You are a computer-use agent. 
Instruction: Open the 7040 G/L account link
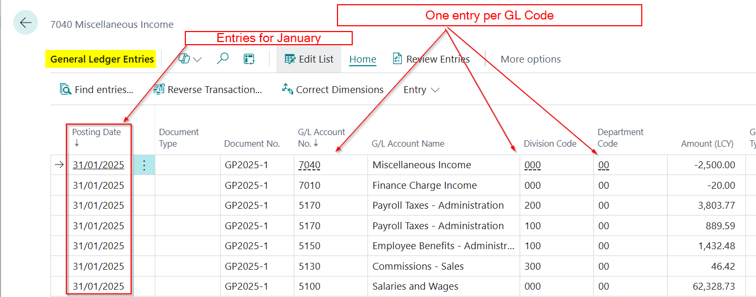tap(309, 165)
